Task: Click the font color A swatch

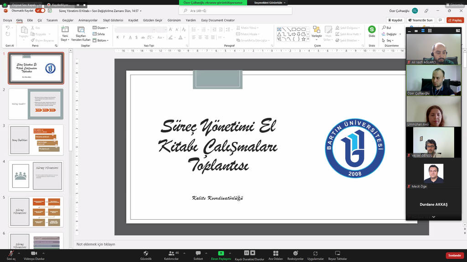Action: [x=180, y=37]
